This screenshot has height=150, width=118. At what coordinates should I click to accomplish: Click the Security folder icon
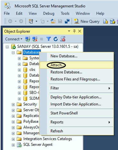point(19,104)
